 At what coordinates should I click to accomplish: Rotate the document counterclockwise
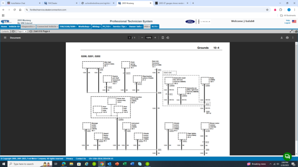click(x=168, y=38)
